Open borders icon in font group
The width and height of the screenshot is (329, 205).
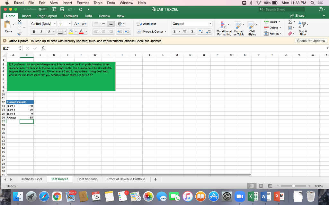coord(60,32)
